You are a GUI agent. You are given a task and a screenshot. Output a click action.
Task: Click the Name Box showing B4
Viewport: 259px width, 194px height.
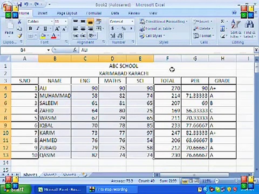(23, 50)
